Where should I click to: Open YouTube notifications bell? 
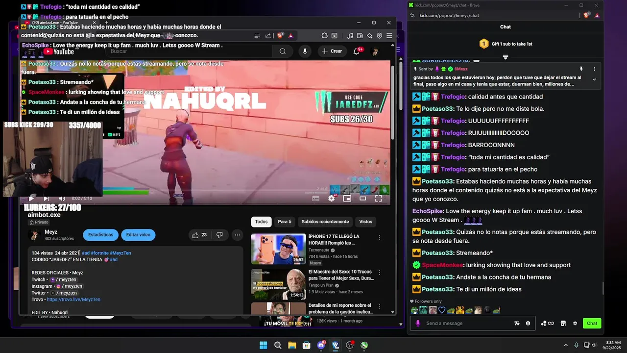pos(357,51)
